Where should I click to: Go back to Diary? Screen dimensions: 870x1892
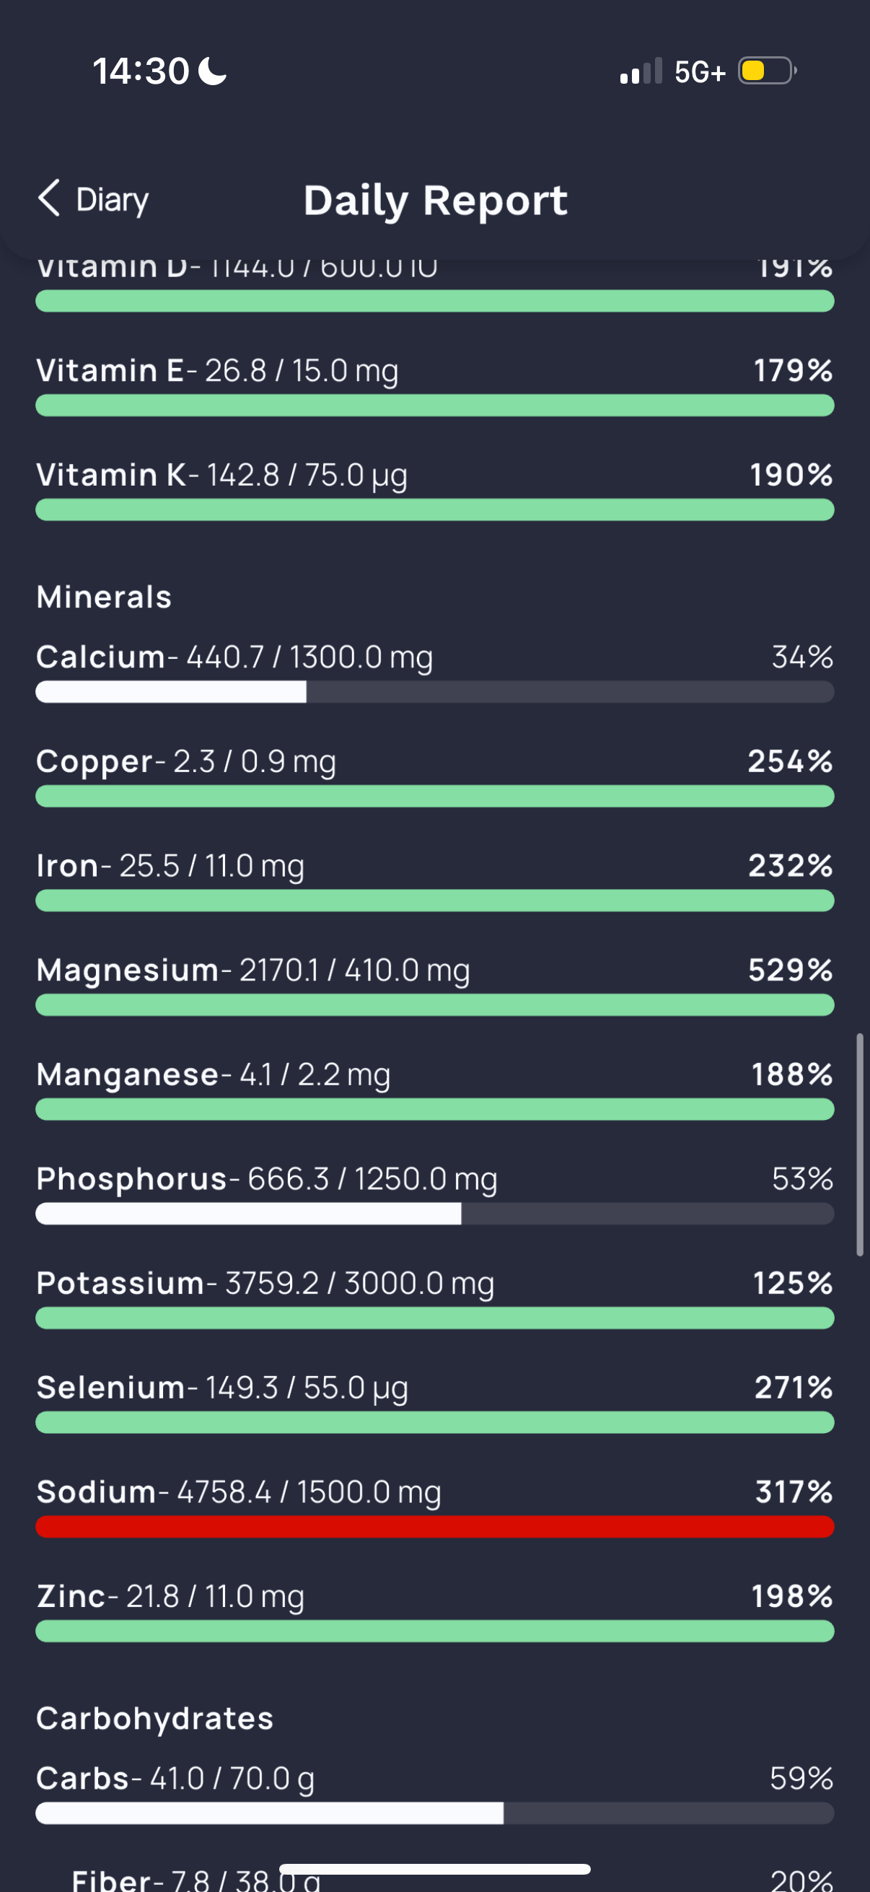[x=93, y=199]
